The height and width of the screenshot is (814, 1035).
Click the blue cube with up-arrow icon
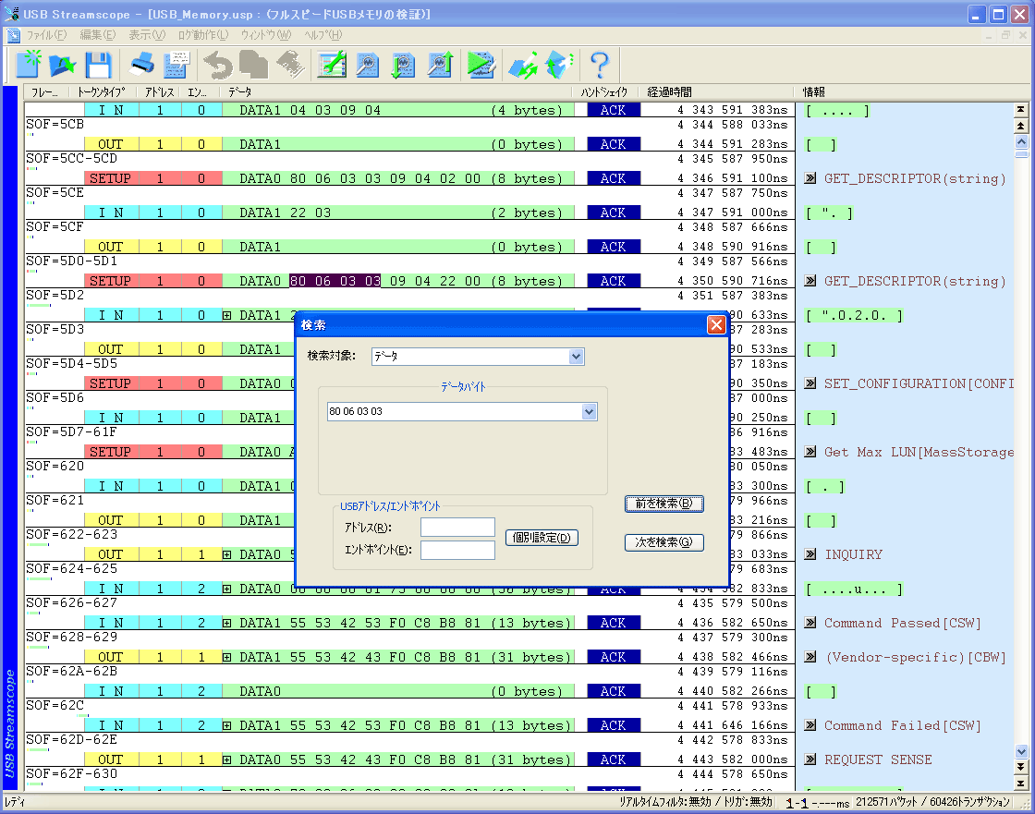[559, 65]
